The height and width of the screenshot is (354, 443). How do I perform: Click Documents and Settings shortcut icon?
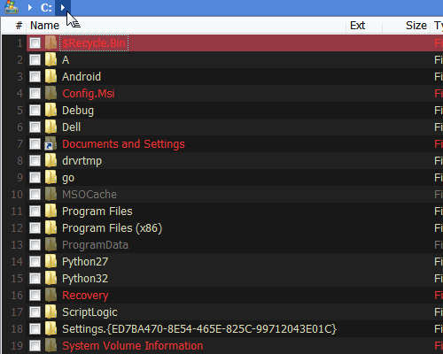click(x=51, y=143)
